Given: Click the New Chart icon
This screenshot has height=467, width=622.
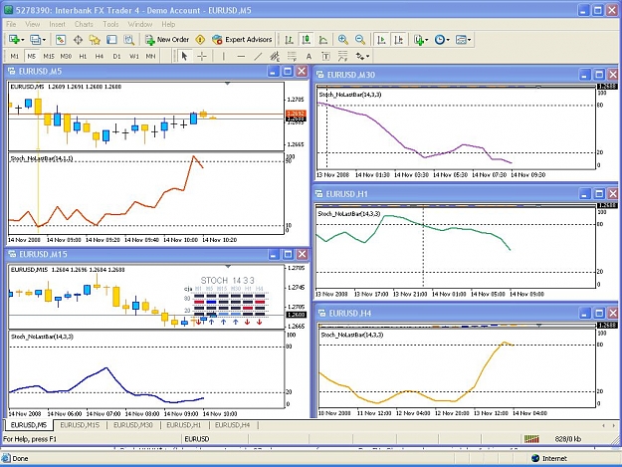Looking at the screenshot, I should coord(14,39).
